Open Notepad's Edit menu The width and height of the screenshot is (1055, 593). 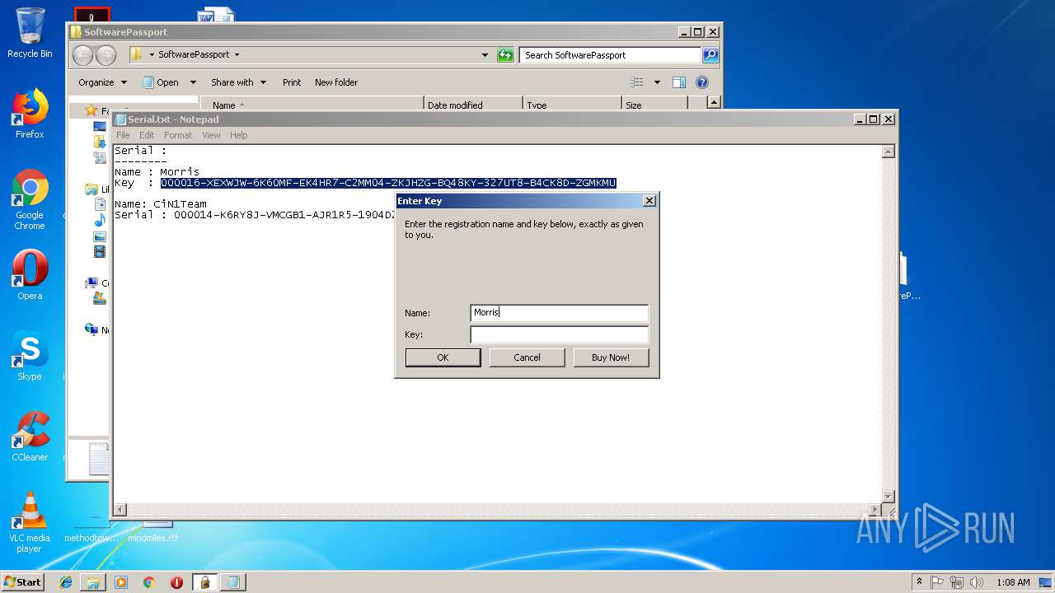[x=147, y=135]
